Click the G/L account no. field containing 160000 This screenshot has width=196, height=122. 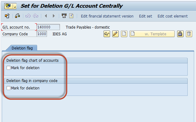point(48,27)
